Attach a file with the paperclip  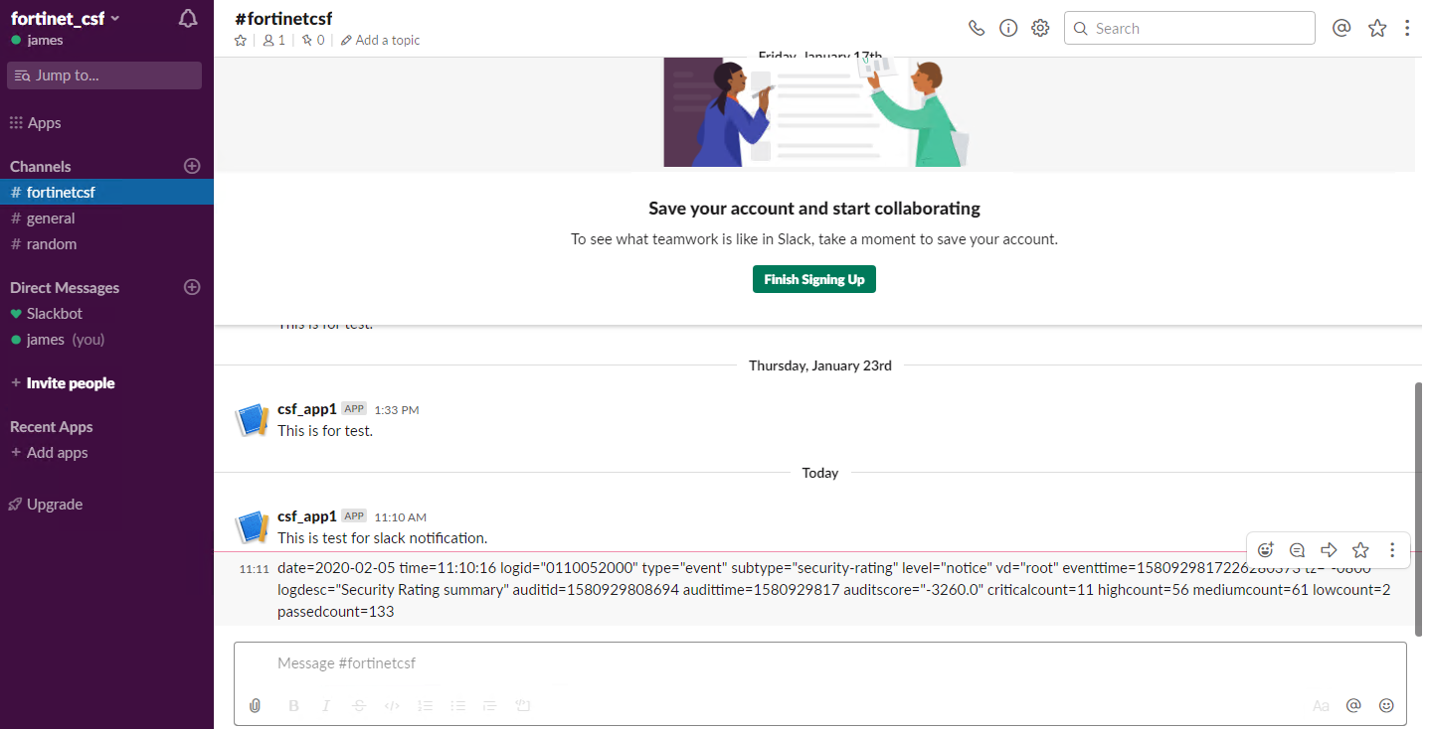coord(255,705)
